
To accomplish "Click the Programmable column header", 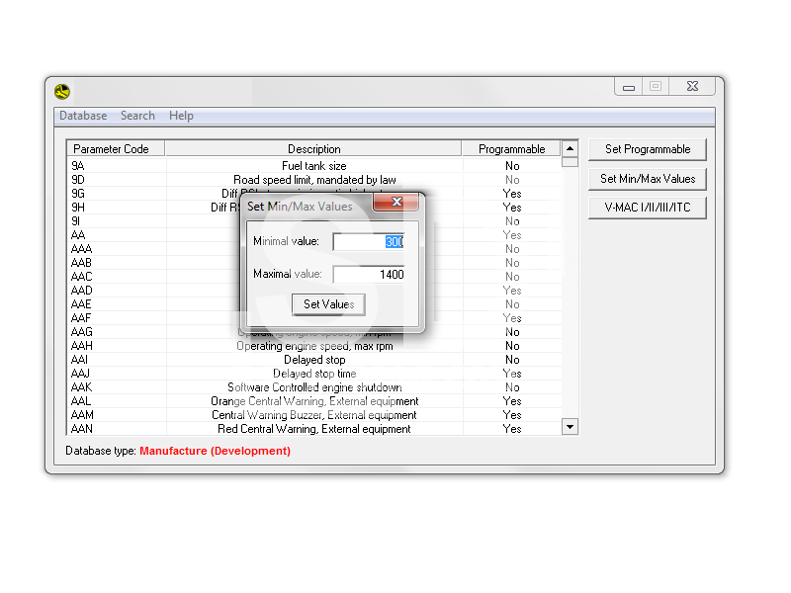I will click(511, 149).
